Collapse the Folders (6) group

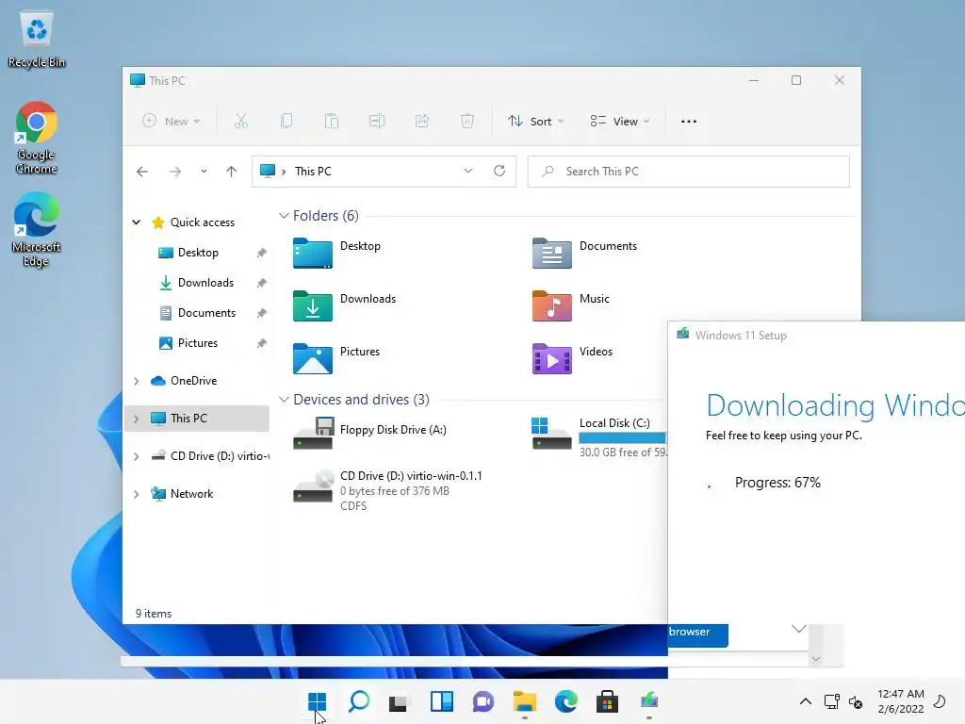(x=284, y=216)
